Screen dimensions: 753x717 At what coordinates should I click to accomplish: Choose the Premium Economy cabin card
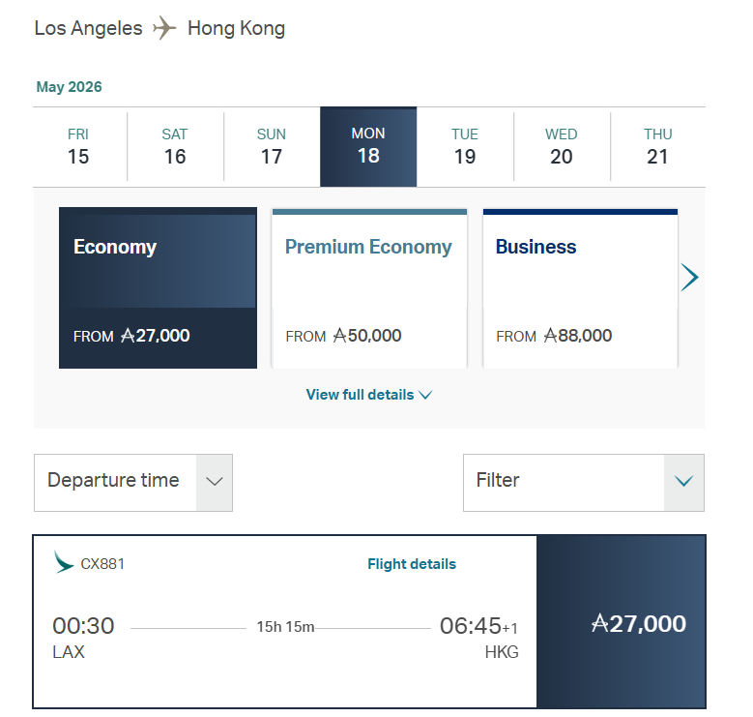[369, 287]
